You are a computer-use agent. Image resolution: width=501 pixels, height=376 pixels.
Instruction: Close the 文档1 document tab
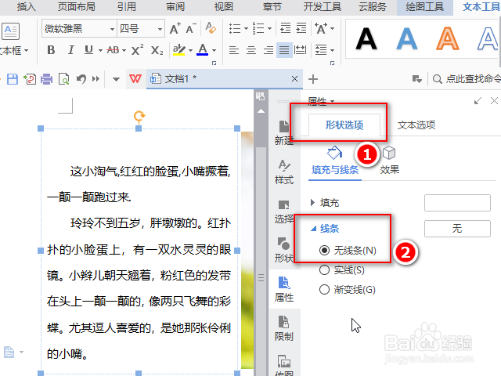coord(294,78)
